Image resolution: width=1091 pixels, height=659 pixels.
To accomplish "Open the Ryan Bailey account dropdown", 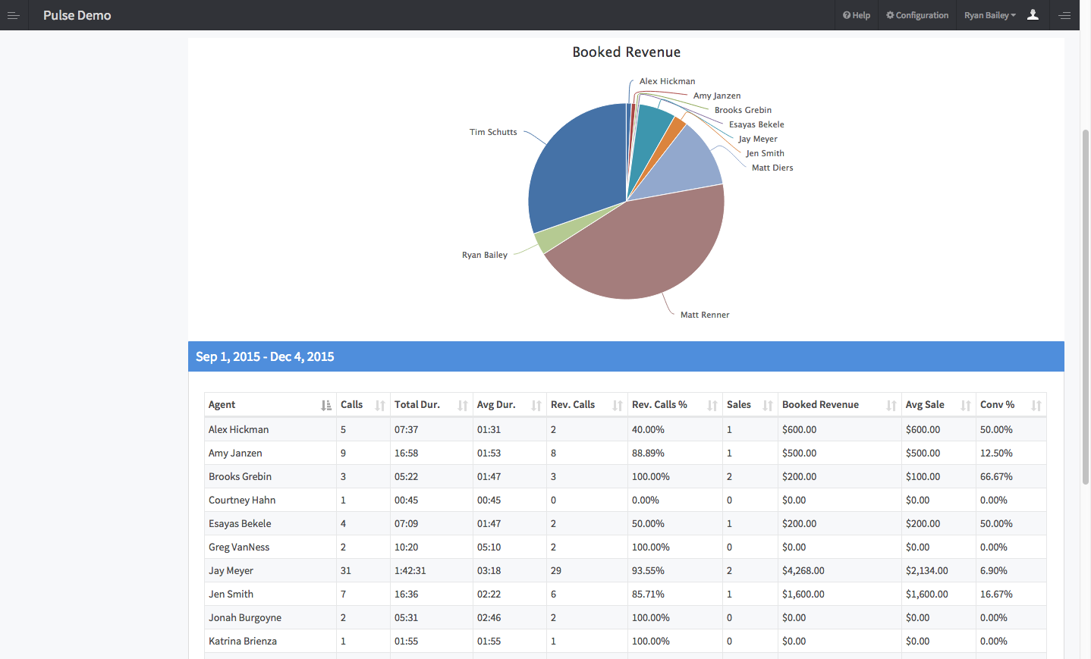I will [x=990, y=15].
